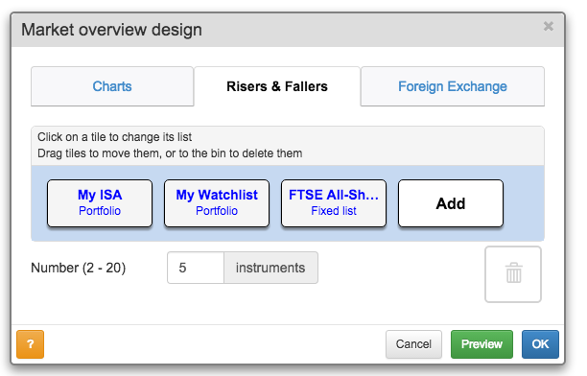Confirm with the blue OK button
Image resolution: width=587 pixels, height=376 pixels.
click(x=540, y=343)
